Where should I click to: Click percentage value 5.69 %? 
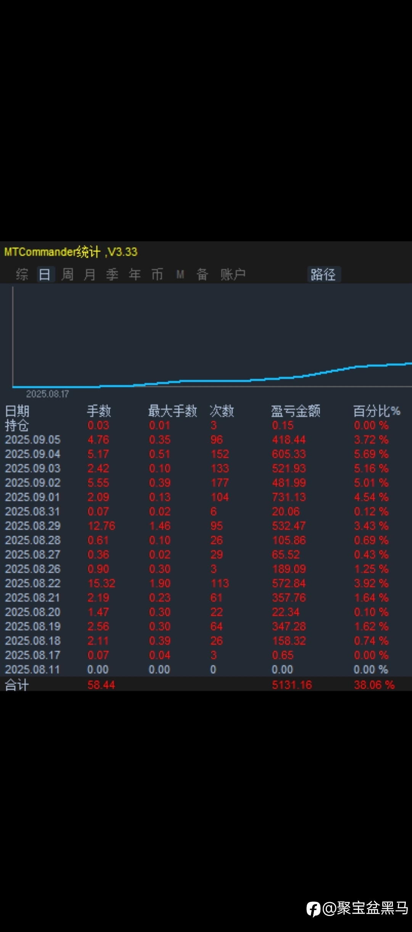(x=371, y=454)
